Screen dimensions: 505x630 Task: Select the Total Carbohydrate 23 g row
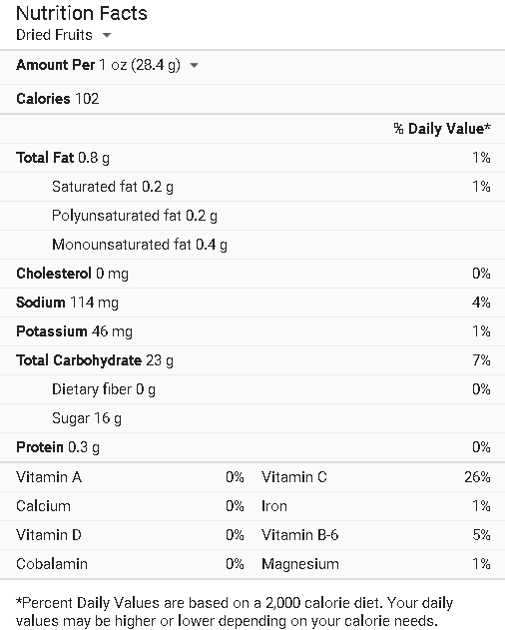click(252, 360)
